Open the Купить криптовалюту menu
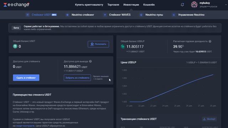The height and width of the screenshot is (128, 228). [89, 5]
